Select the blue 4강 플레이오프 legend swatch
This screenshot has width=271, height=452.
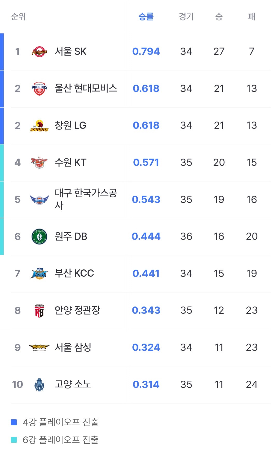[x=14, y=422]
